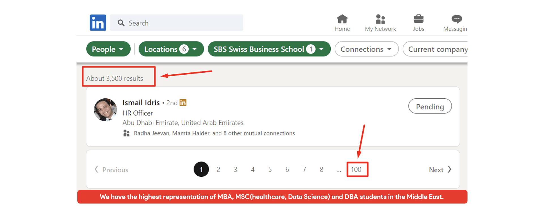
Task: Expand the People filter dropdown
Action: 108,49
